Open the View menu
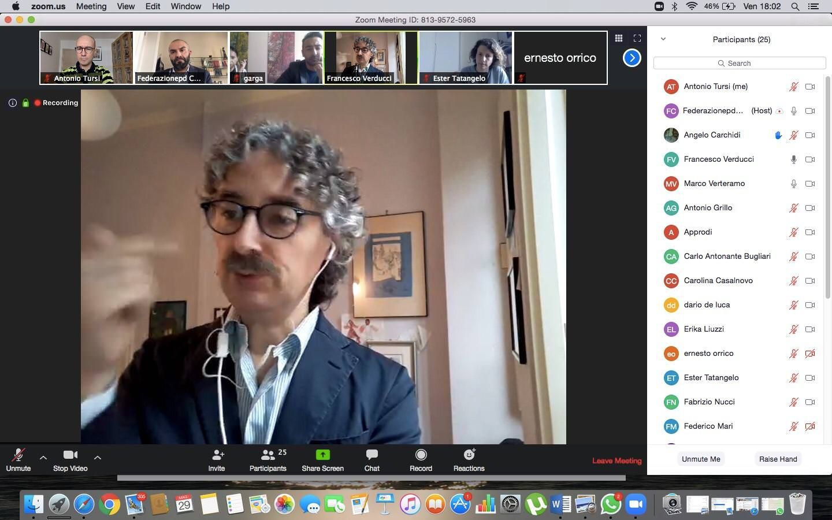 pos(125,6)
